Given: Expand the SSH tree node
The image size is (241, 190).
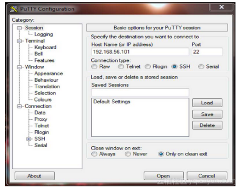Looking at the screenshot, I should point(29,139).
